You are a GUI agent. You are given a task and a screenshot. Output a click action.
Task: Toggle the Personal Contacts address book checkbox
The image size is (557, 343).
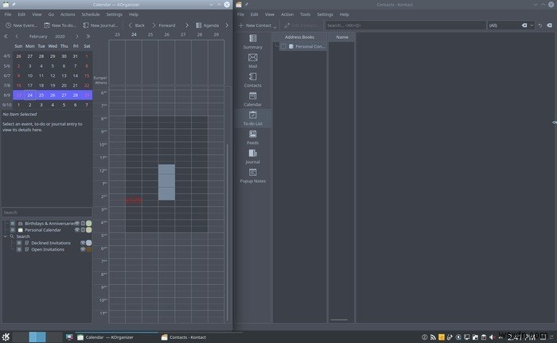point(283,47)
